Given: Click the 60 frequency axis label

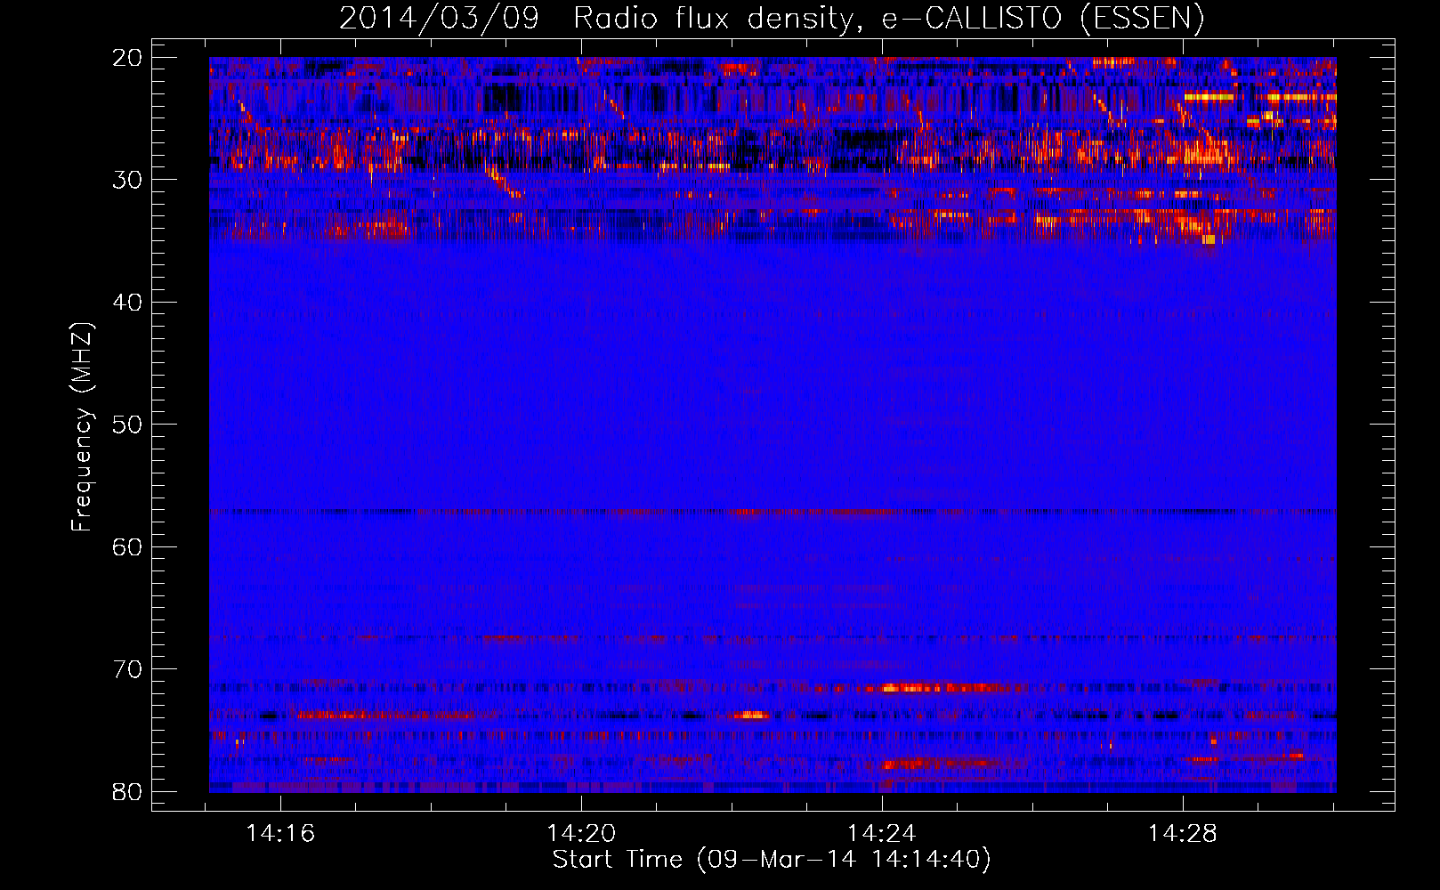Looking at the screenshot, I should [x=127, y=546].
